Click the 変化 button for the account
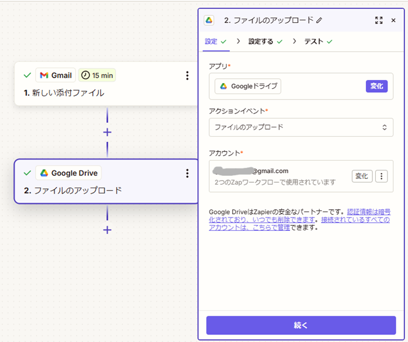The image size is (408, 342). (x=362, y=176)
